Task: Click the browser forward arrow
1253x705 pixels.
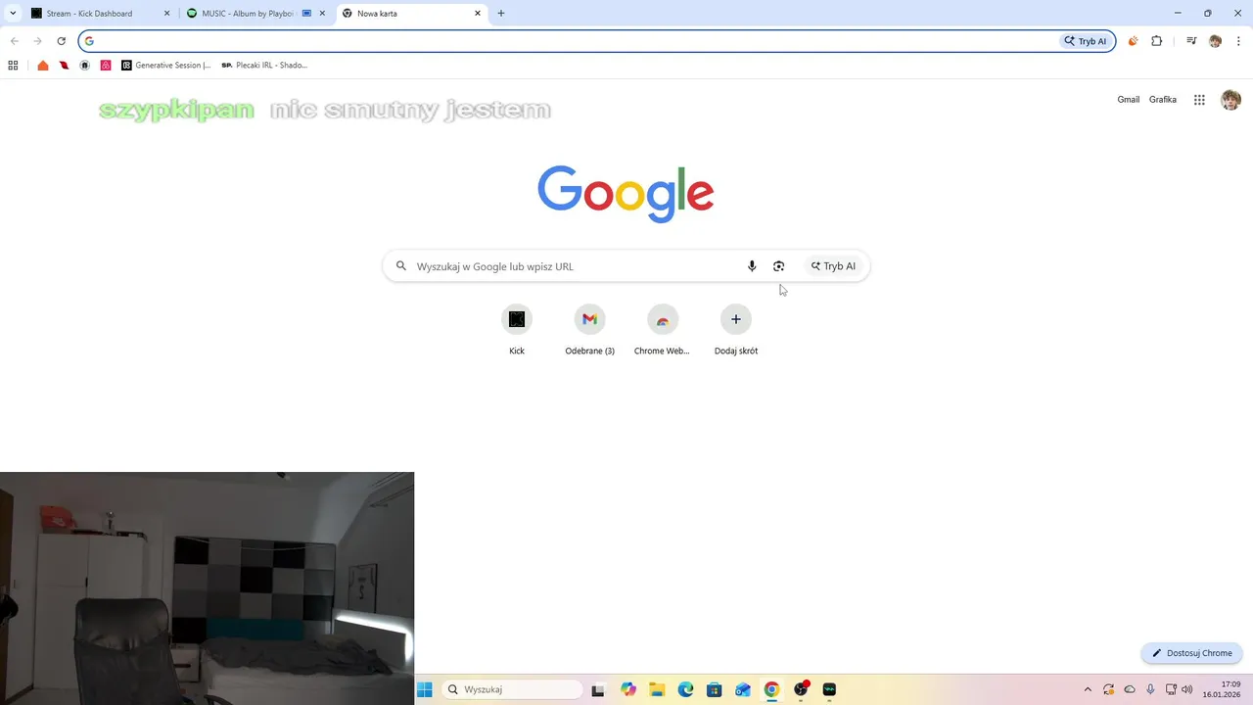Action: pos(37,41)
